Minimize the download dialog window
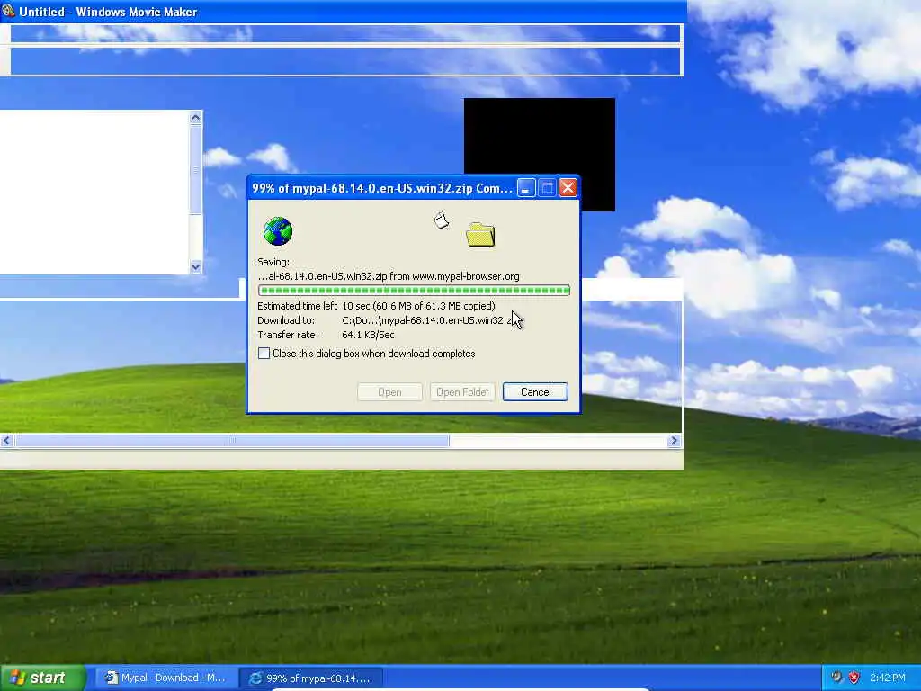 click(x=525, y=188)
